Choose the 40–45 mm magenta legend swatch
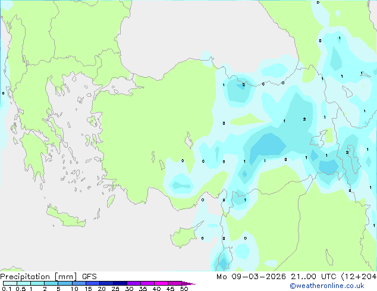Viewport: 377px width, 291px height. tap(161, 283)
